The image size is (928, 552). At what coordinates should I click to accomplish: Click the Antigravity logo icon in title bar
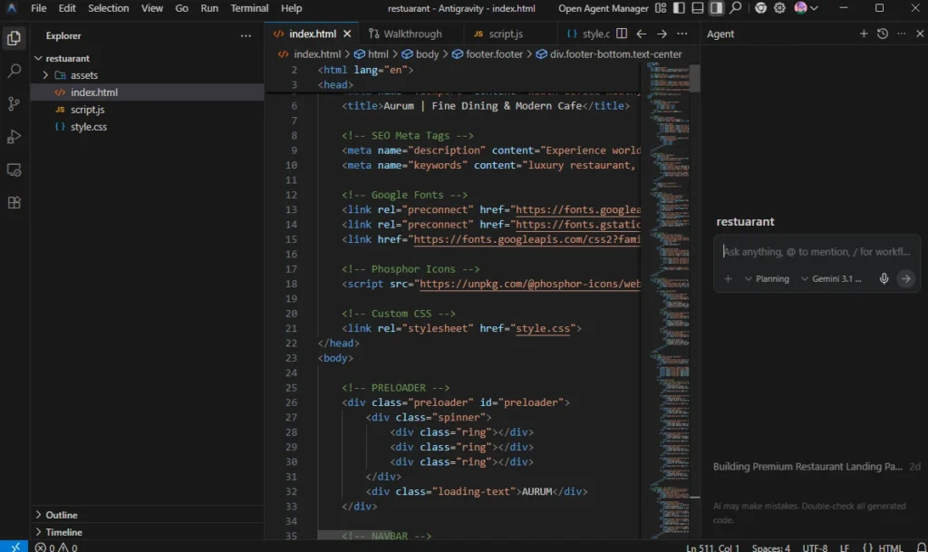11,8
